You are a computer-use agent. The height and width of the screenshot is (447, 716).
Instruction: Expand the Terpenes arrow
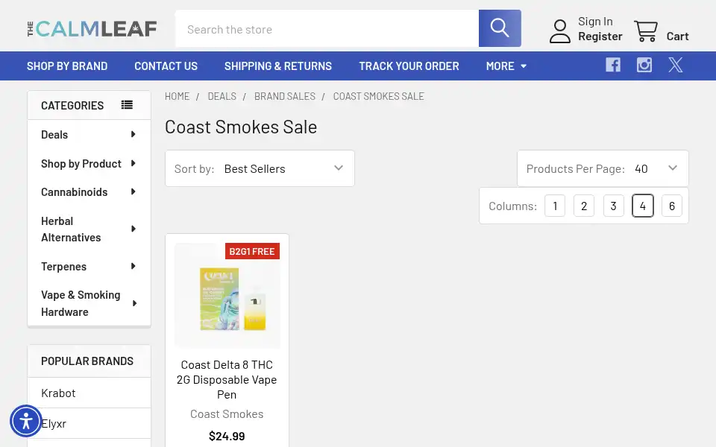click(133, 266)
